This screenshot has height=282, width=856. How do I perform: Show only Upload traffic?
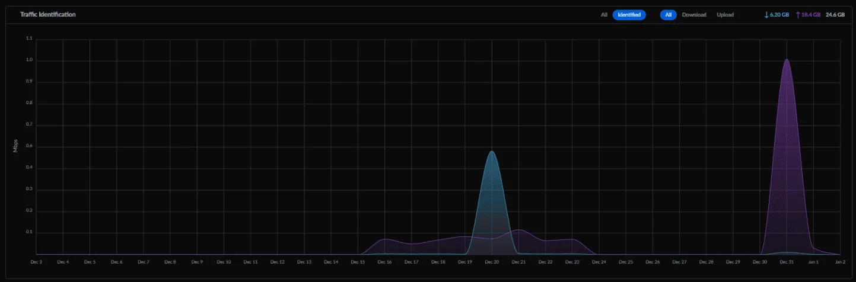pyautogui.click(x=725, y=15)
